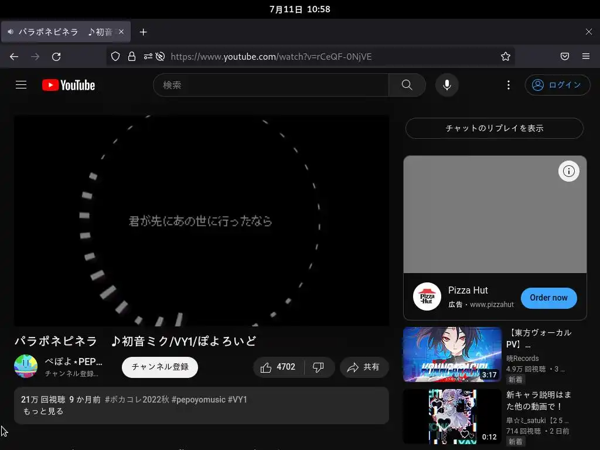Close the パラボネピネラ tab
Image resolution: width=600 pixels, height=450 pixels.
click(121, 32)
